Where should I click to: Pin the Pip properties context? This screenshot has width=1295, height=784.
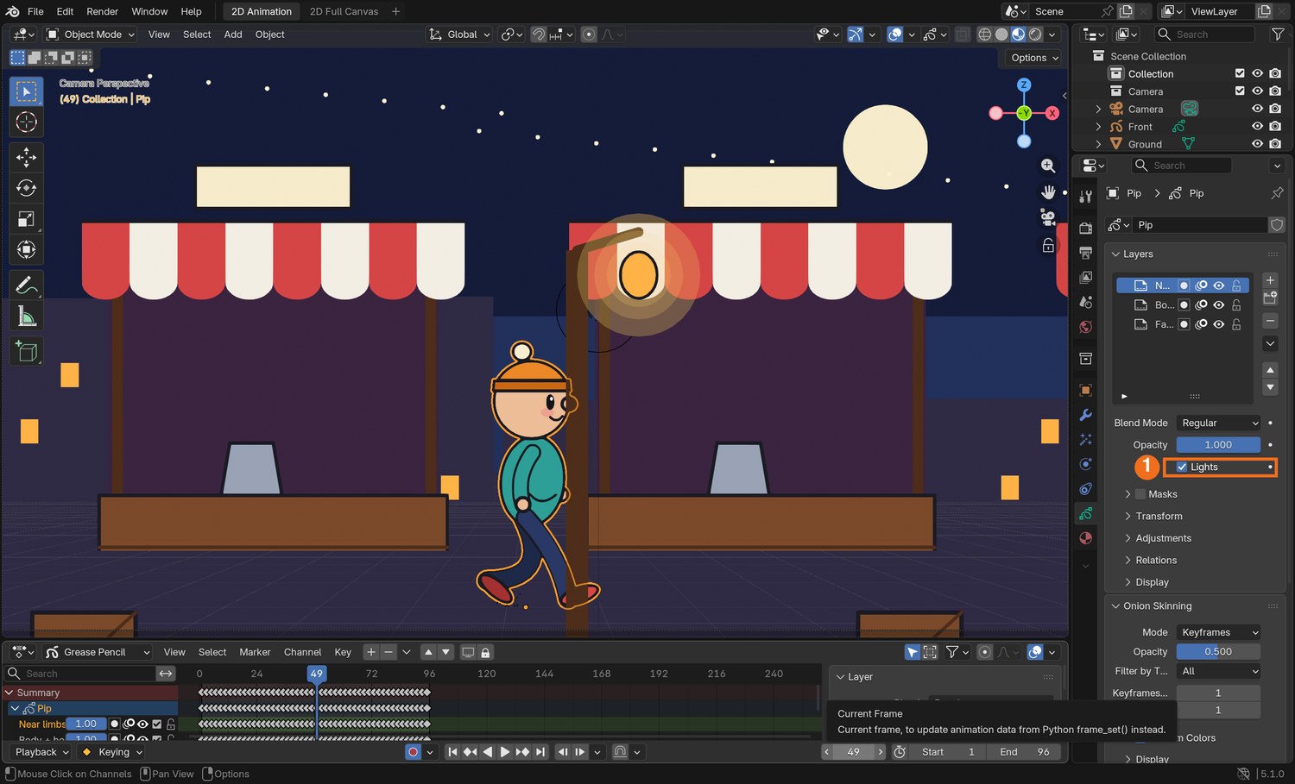coord(1277,193)
